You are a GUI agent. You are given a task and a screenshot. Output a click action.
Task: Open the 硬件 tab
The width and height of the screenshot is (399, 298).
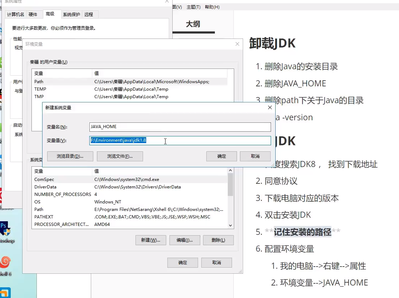(x=33, y=15)
